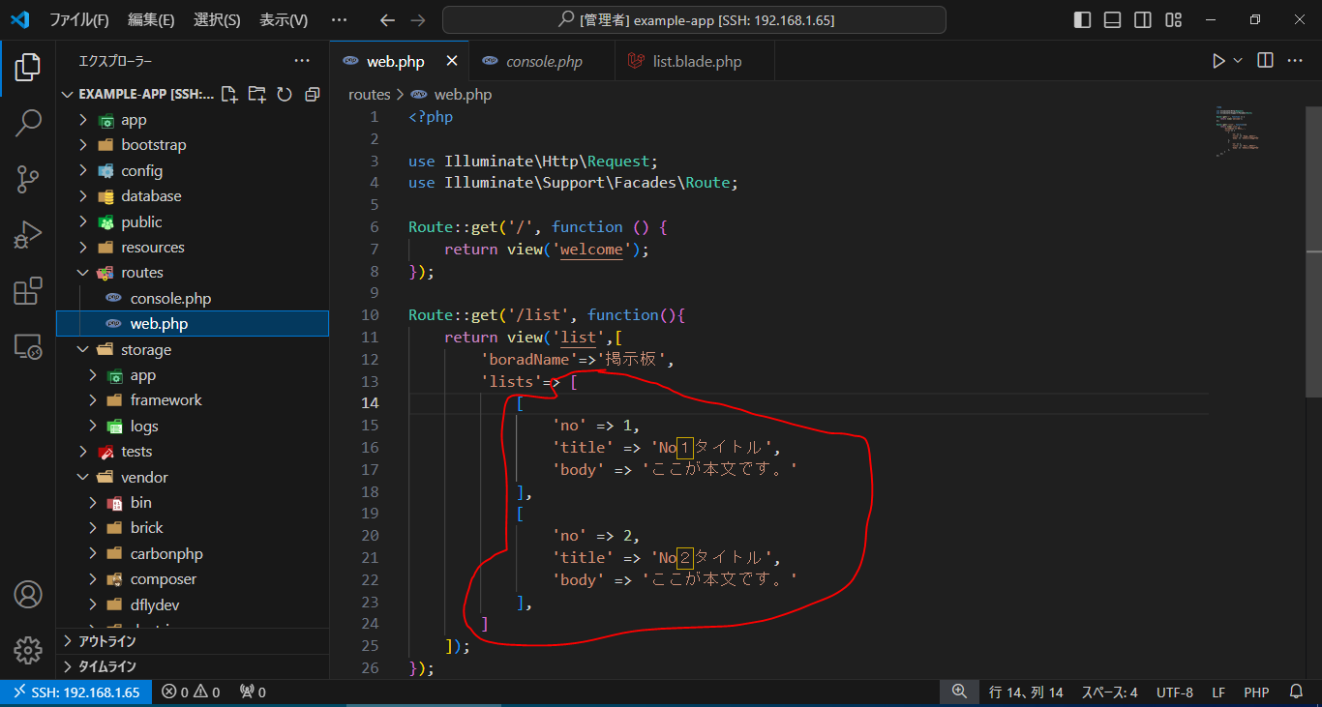1322x707 pixels.
Task: Click the SSH: 192.168.1.65 remote indicator
Action: 76,692
